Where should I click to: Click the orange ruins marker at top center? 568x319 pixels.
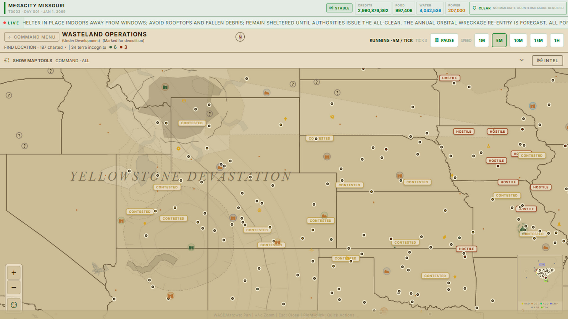tap(267, 92)
